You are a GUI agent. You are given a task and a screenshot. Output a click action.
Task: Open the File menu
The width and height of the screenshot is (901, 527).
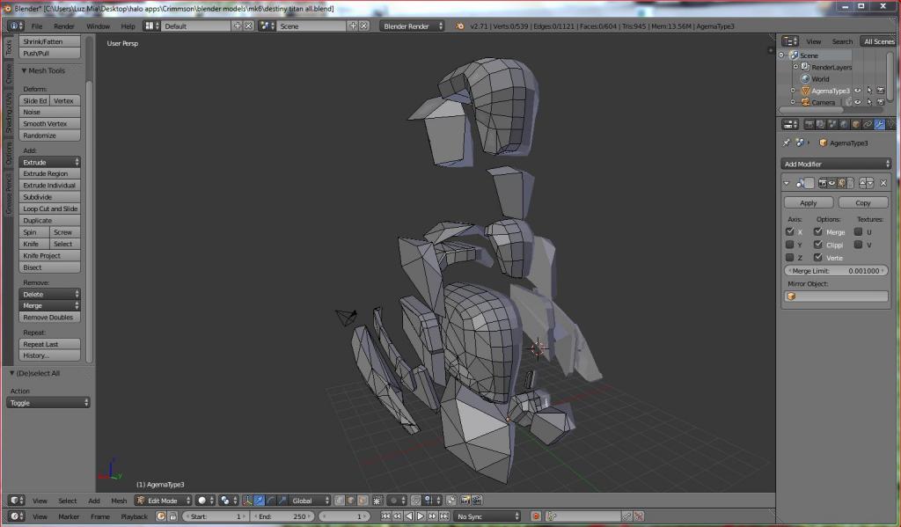(37, 26)
